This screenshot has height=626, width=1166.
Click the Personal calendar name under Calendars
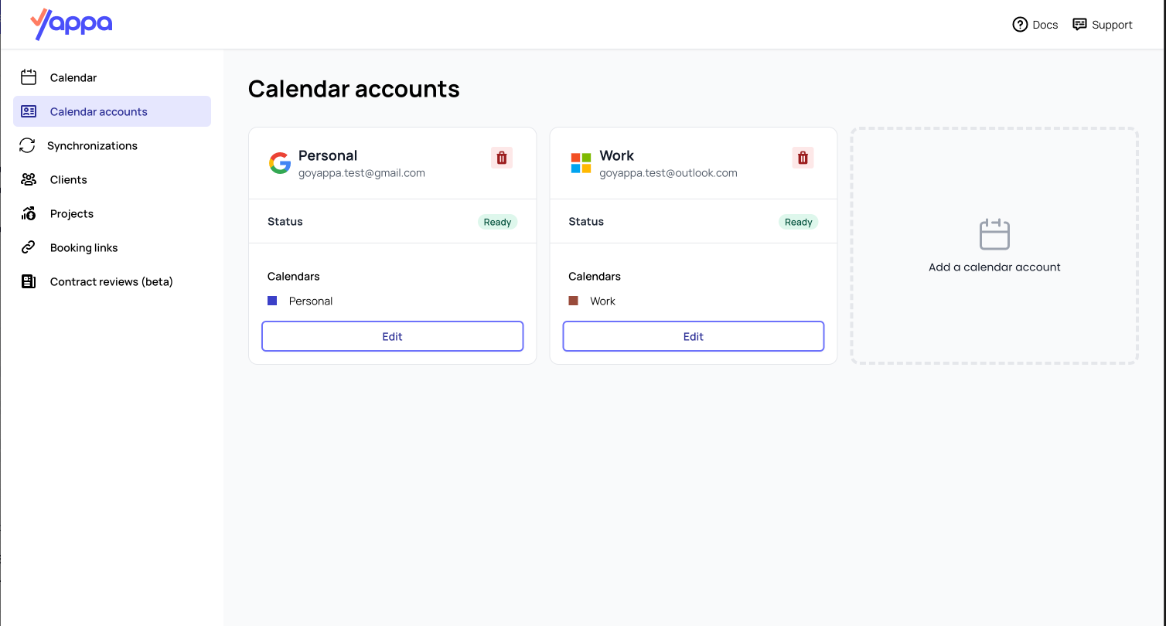click(311, 301)
